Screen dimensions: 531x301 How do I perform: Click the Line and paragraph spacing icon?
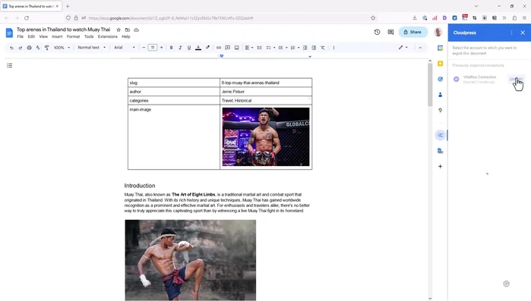(x=259, y=48)
